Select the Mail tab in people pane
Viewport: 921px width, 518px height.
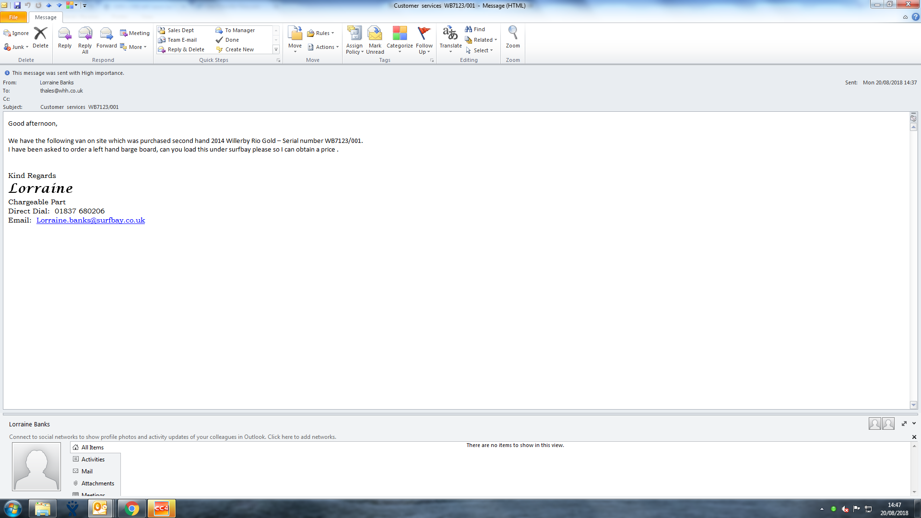point(87,471)
